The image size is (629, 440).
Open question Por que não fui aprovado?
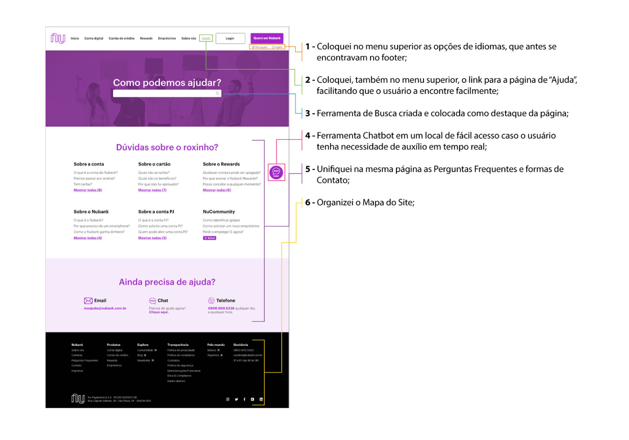[x=159, y=184]
